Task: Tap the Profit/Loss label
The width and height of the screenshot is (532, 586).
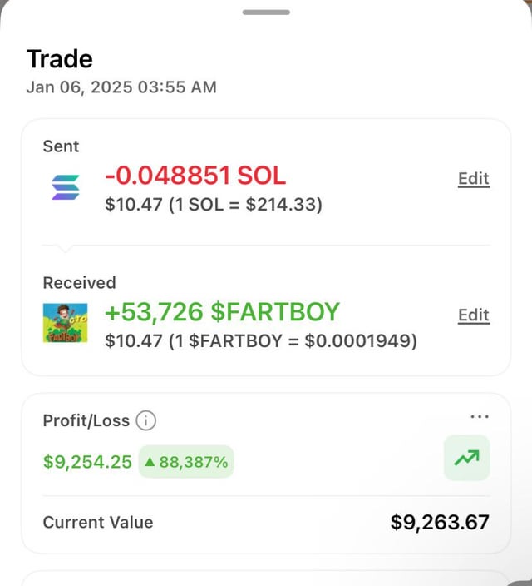Action: click(x=86, y=421)
